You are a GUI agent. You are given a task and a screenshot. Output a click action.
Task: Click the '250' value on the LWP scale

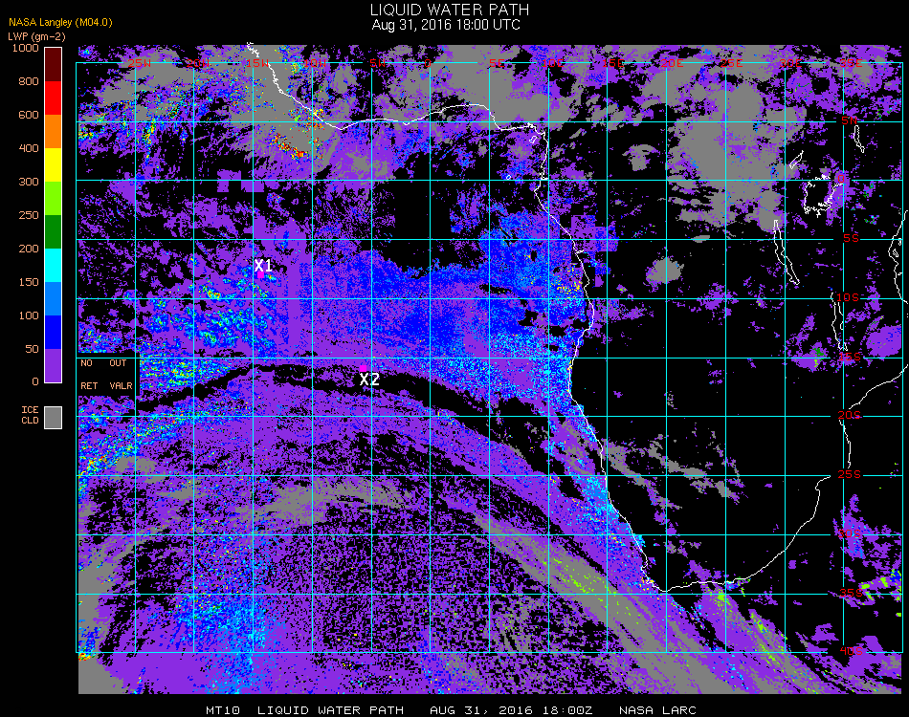click(29, 215)
